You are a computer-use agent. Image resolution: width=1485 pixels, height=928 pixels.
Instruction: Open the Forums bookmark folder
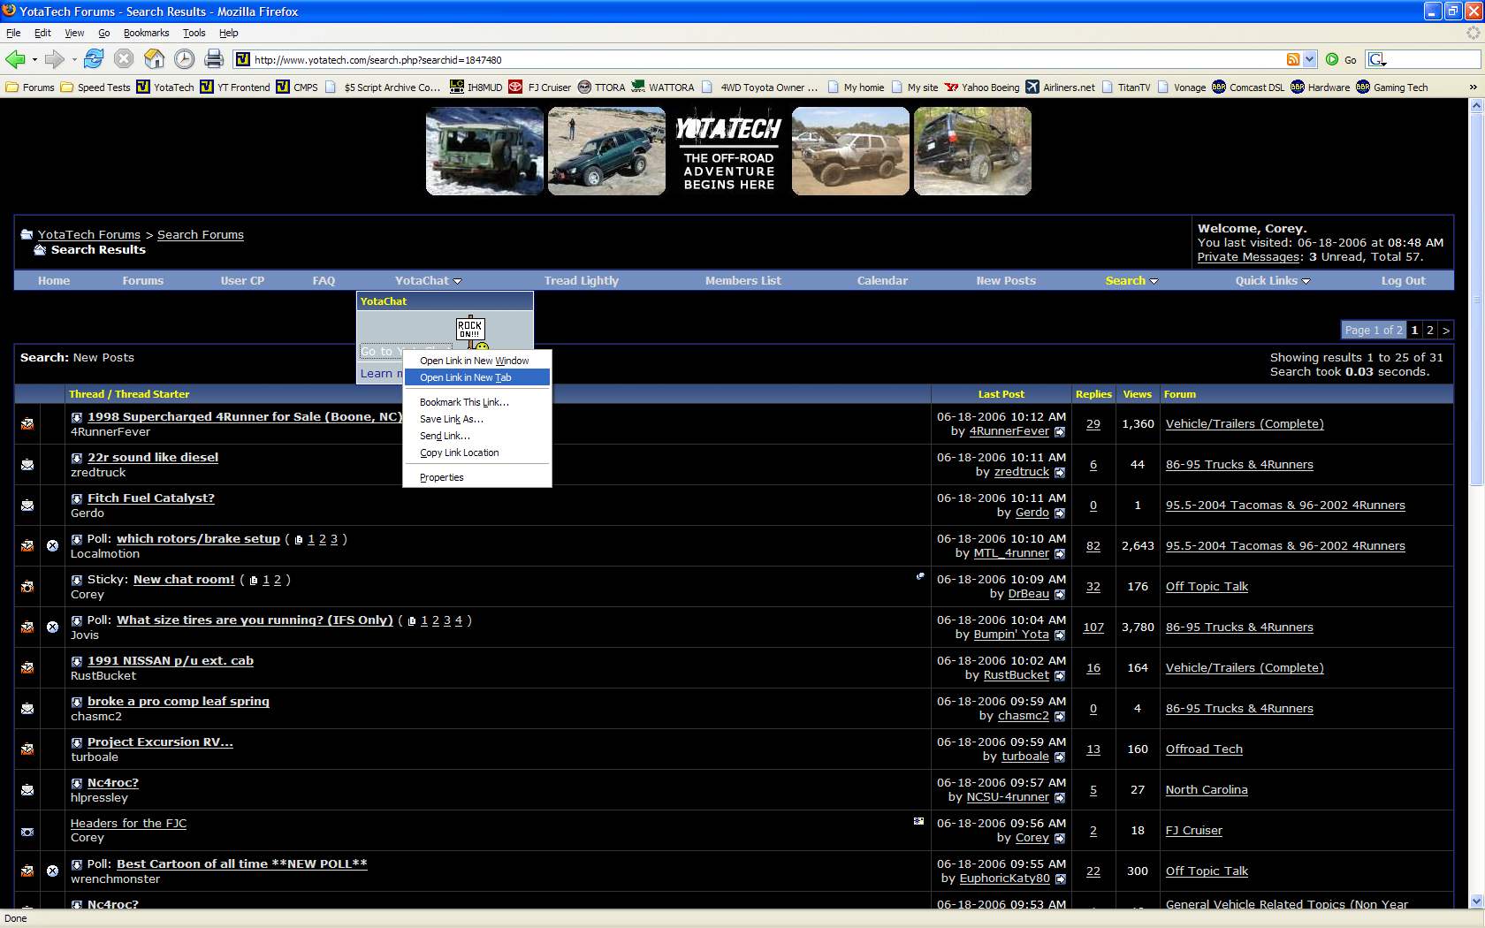coord(30,87)
